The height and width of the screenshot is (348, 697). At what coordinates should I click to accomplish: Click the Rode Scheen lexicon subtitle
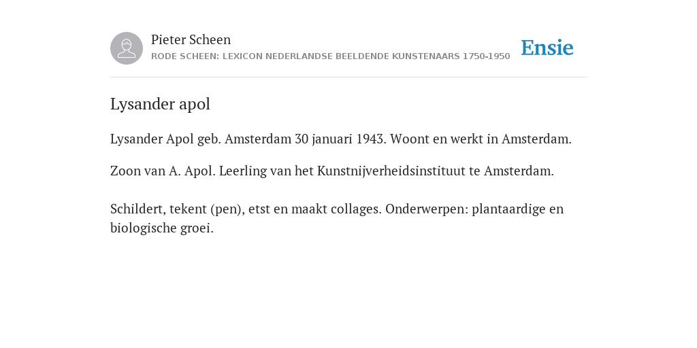(330, 56)
